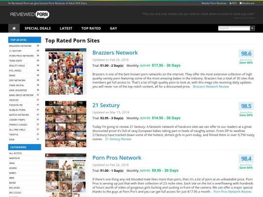Select Bang in sidebar list
This screenshot has width=263, height=197.
pyautogui.click(x=12, y=75)
